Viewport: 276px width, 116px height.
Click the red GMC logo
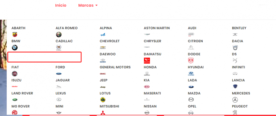[x=103, y=74]
